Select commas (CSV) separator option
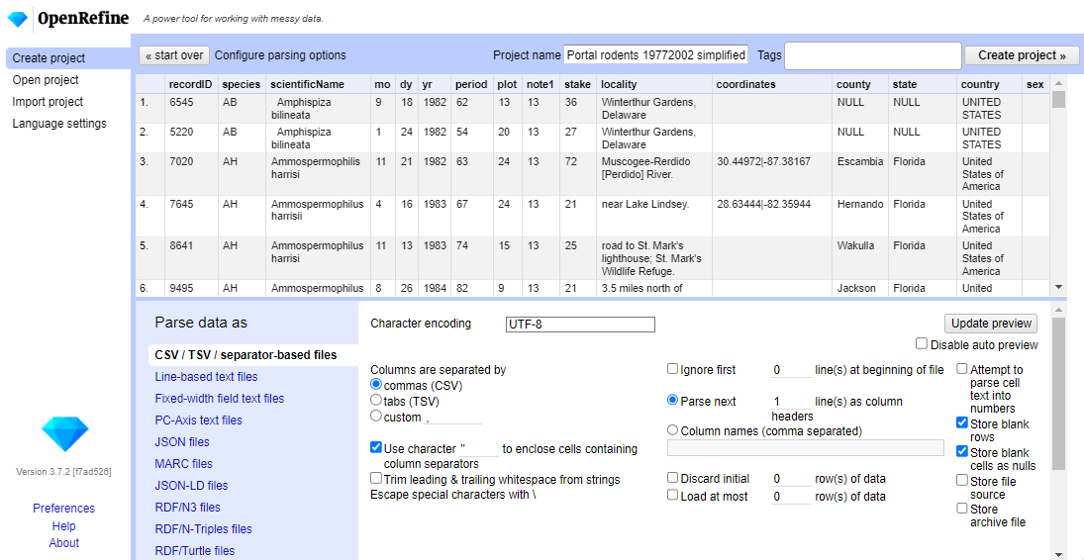 [376, 385]
